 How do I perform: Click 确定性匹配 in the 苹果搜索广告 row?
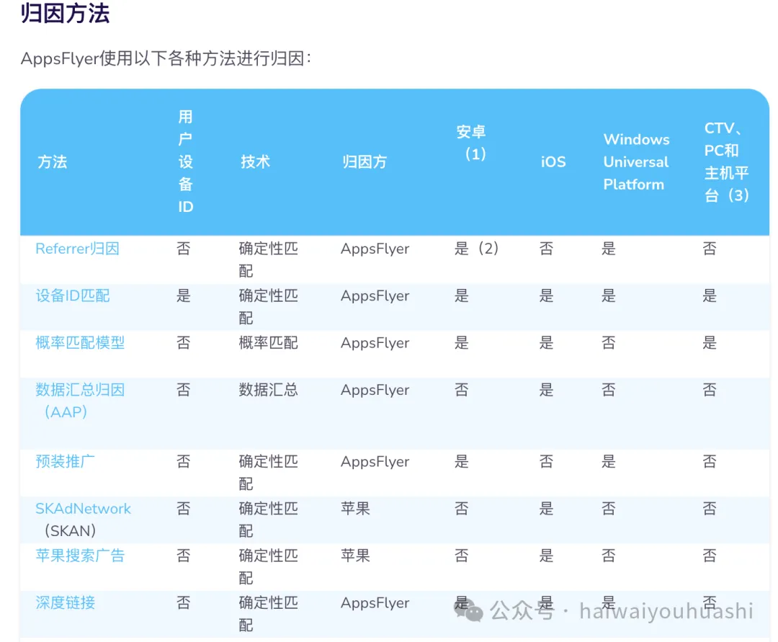click(269, 566)
